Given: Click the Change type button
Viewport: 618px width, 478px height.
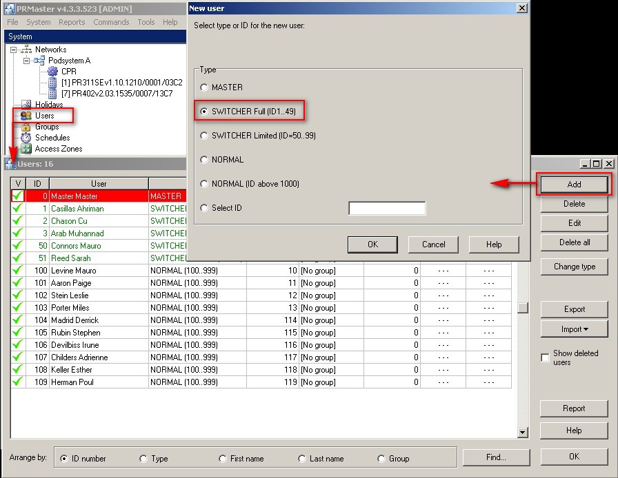Looking at the screenshot, I should pyautogui.click(x=575, y=267).
